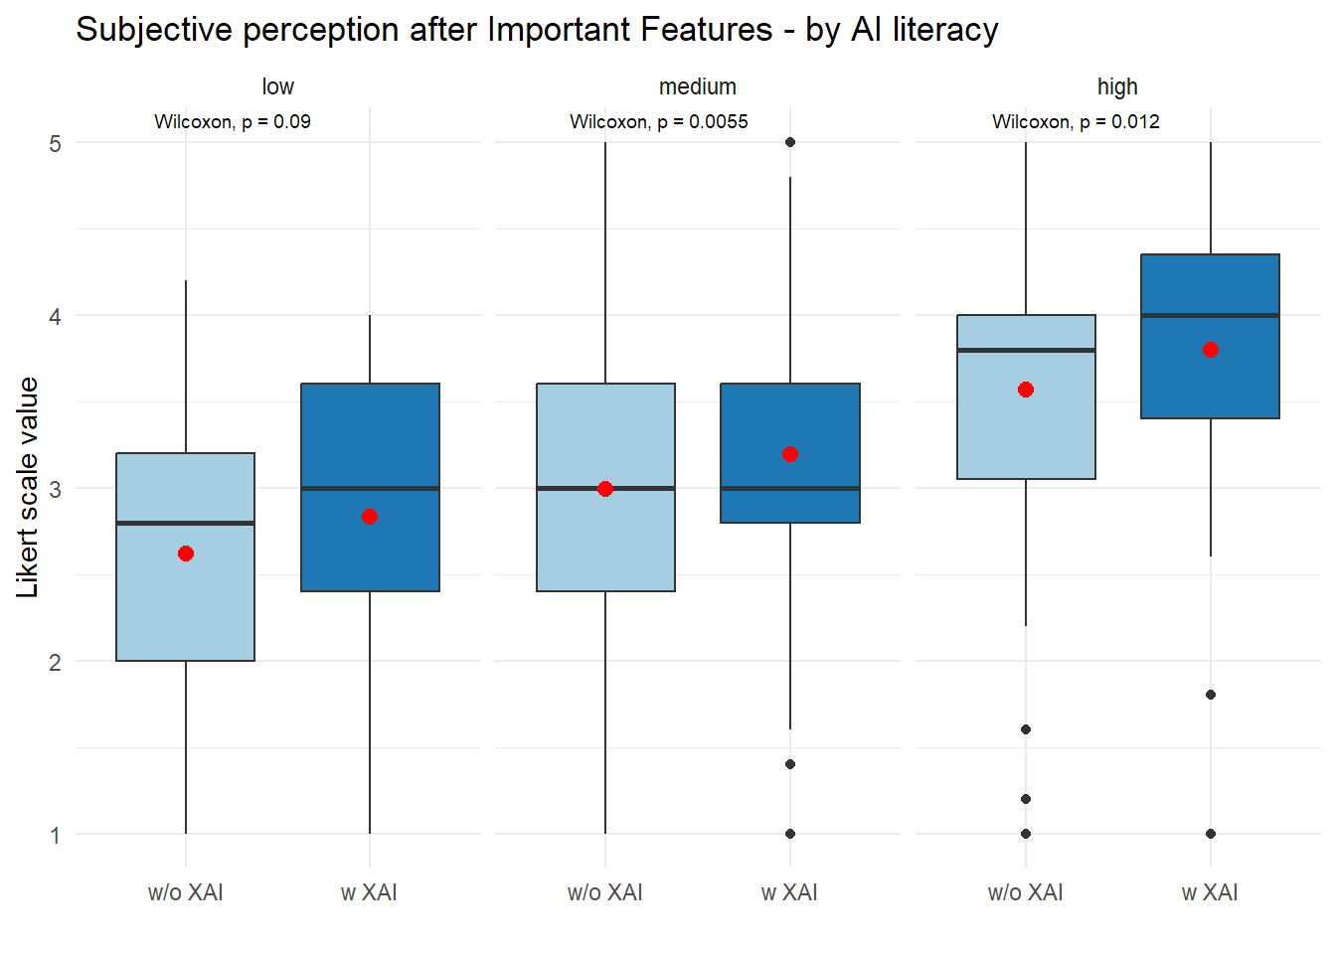Click the top outlier point at 5 in medium panel
Image resolution: width=1336 pixels, height=954 pixels.
point(790,142)
